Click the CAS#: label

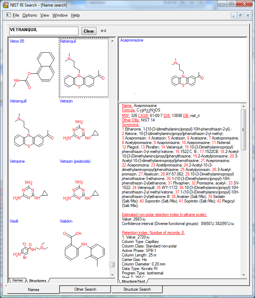pos(143,116)
